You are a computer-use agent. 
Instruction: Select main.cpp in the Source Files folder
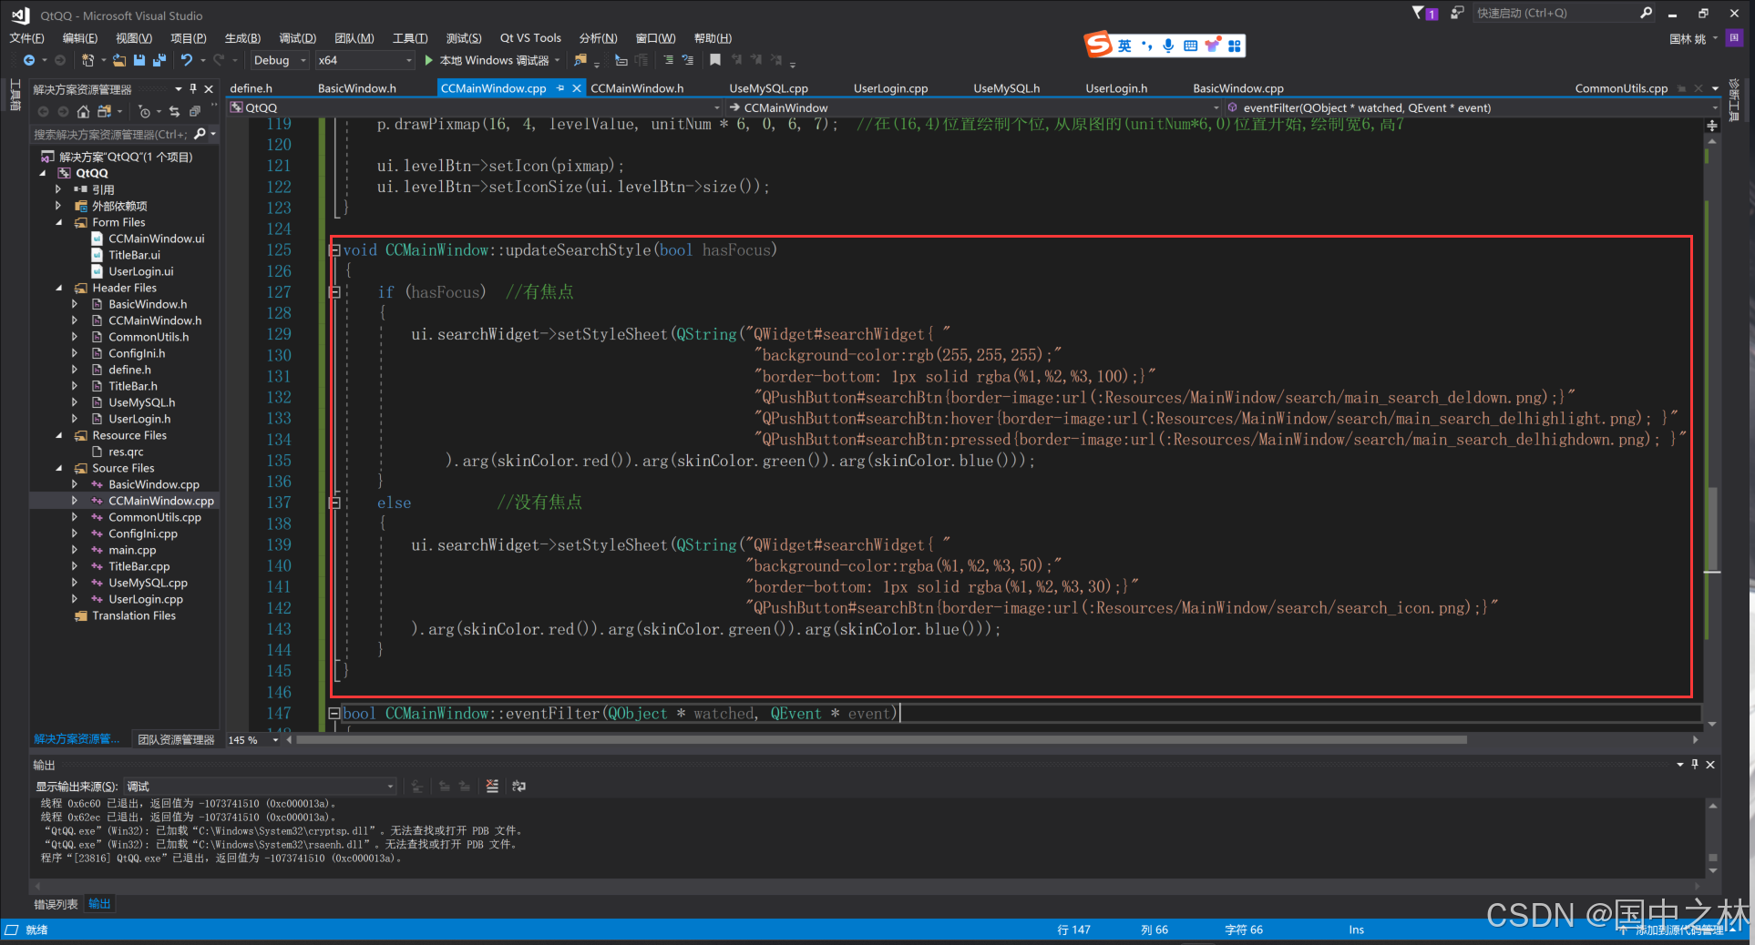132,550
